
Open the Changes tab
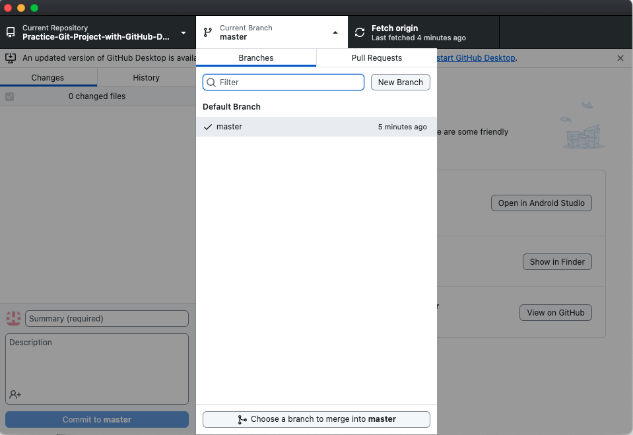coord(48,77)
